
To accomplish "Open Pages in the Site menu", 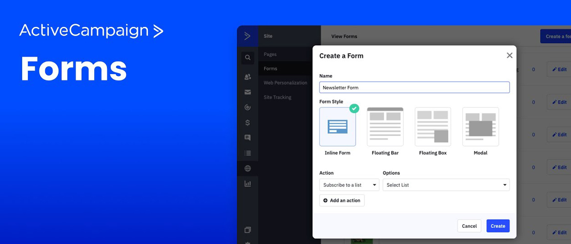I will (x=270, y=54).
